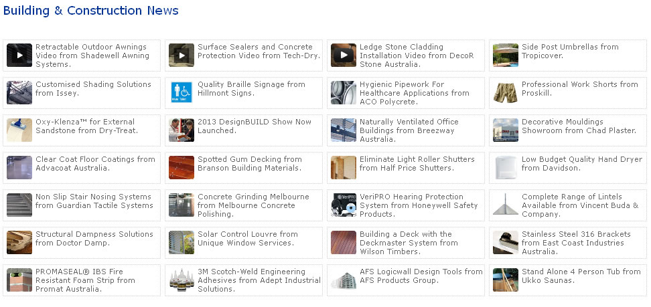Image resolution: width=651 pixels, height=307 pixels.
Task: Open the Customised Shading Solutions thumbnail
Action: click(x=19, y=92)
